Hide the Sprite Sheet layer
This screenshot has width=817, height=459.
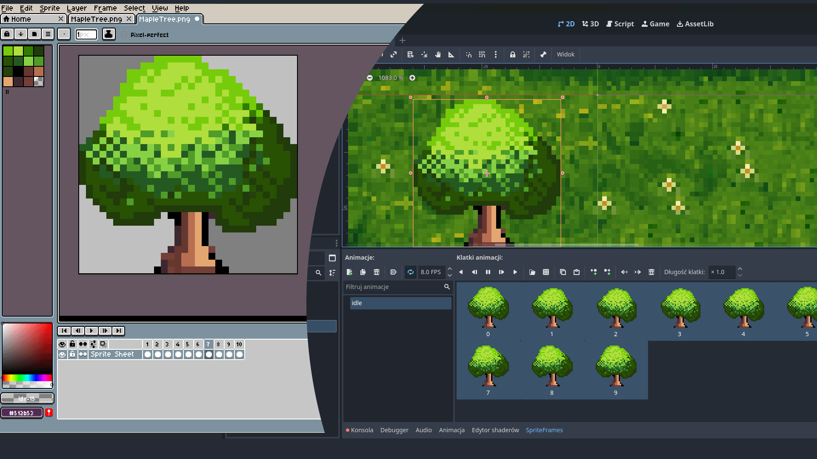[x=62, y=354]
